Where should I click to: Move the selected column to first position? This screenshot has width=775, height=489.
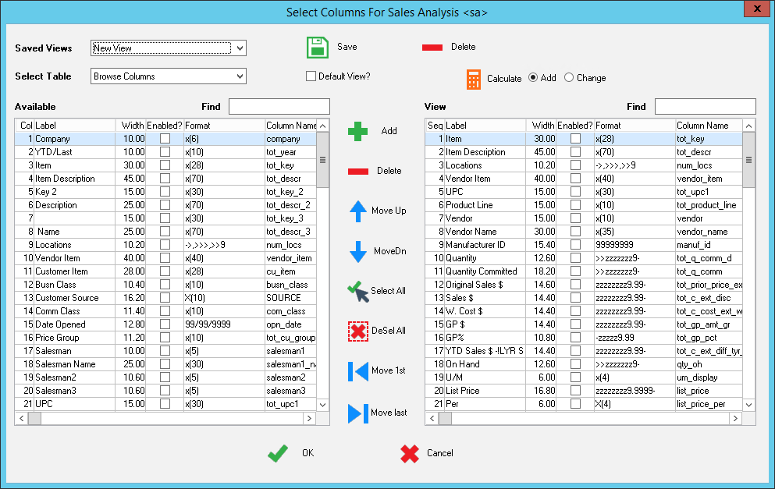click(x=357, y=370)
